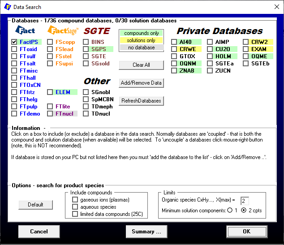Include aqueous species compounds
284x245 pixels.
coord(75,207)
